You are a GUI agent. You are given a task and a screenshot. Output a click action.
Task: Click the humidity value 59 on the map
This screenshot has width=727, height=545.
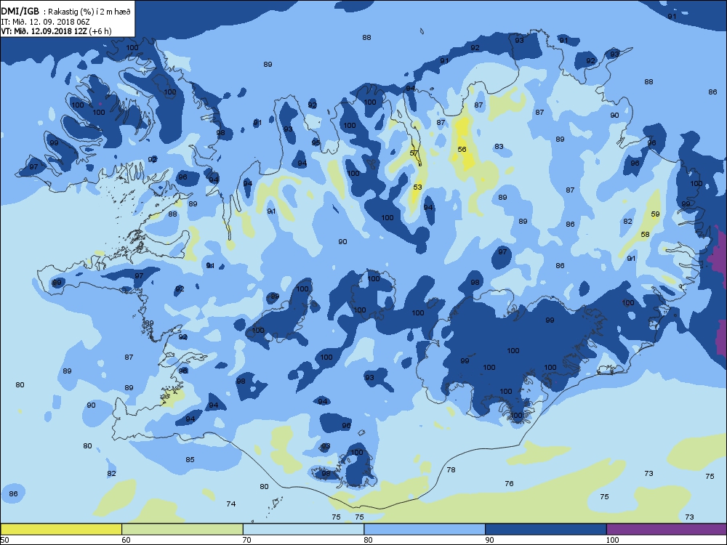click(x=655, y=214)
